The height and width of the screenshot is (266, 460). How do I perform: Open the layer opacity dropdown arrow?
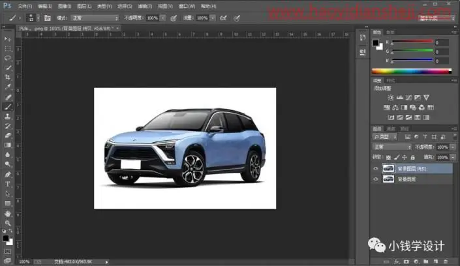453,147
